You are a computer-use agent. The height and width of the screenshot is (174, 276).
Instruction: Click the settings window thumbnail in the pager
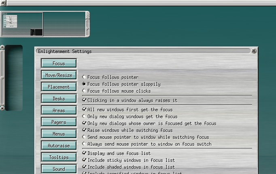[x=11, y=21]
